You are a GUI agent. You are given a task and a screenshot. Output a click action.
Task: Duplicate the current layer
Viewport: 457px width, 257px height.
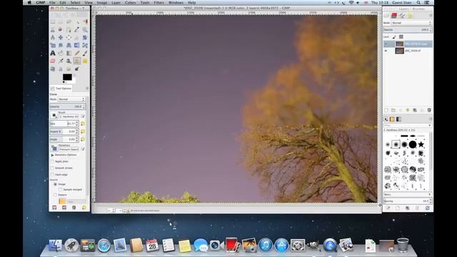point(415,110)
